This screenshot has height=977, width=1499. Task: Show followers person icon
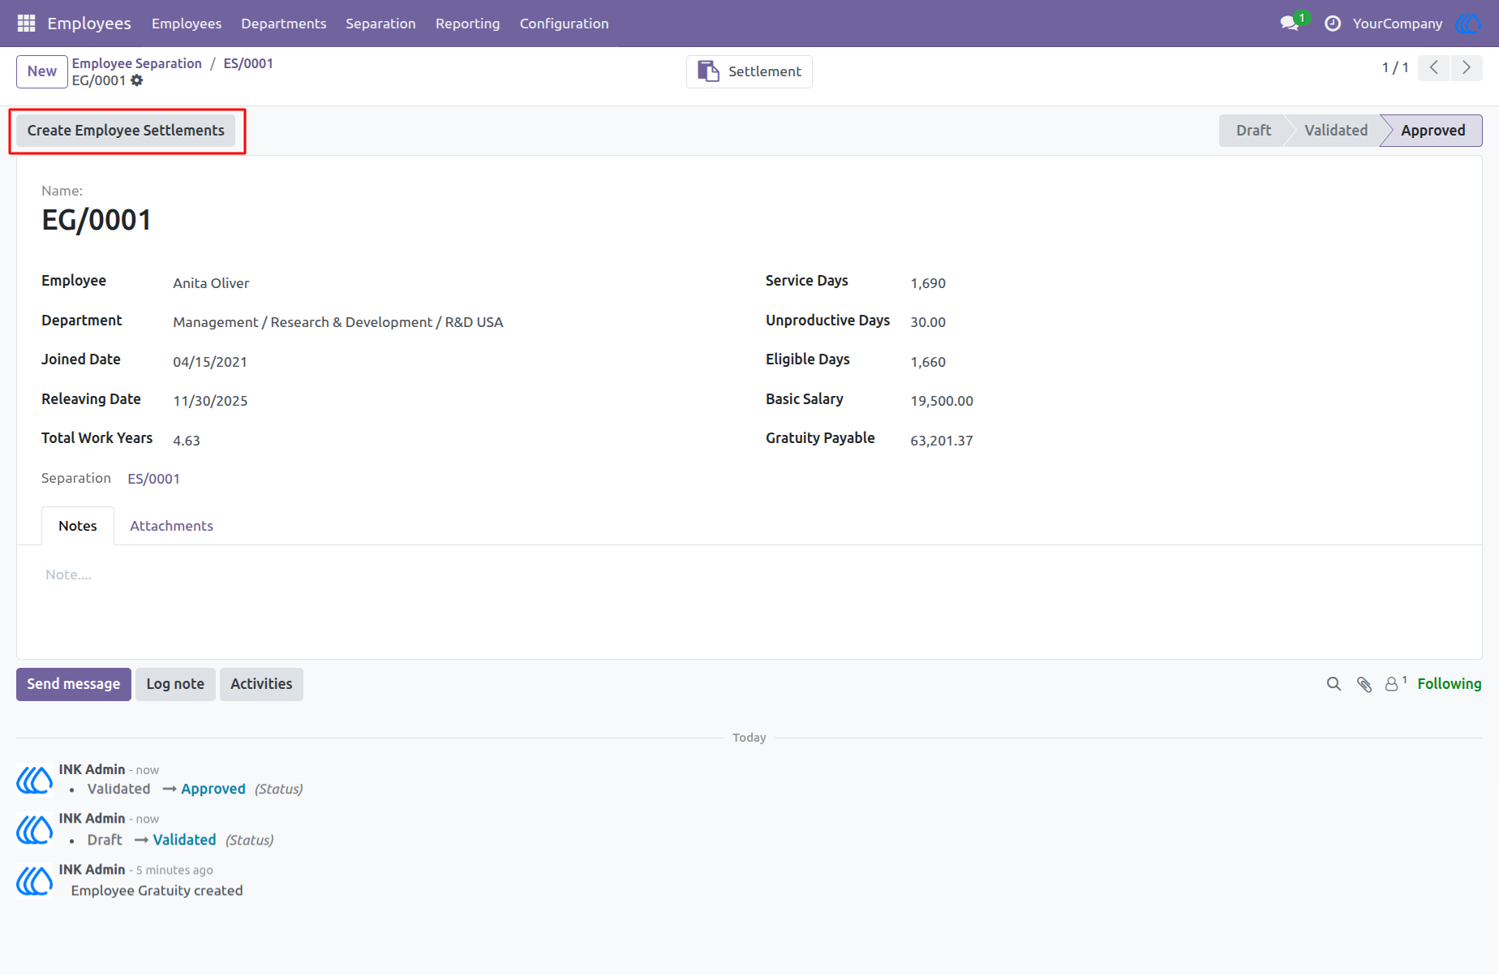[1392, 684]
